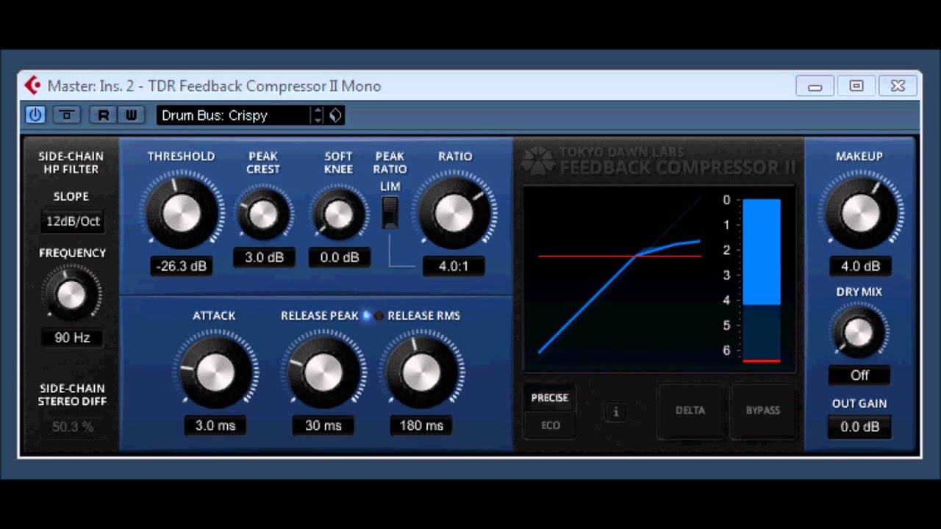
Task: Click the 30 ms release peak value
Action: tap(323, 425)
